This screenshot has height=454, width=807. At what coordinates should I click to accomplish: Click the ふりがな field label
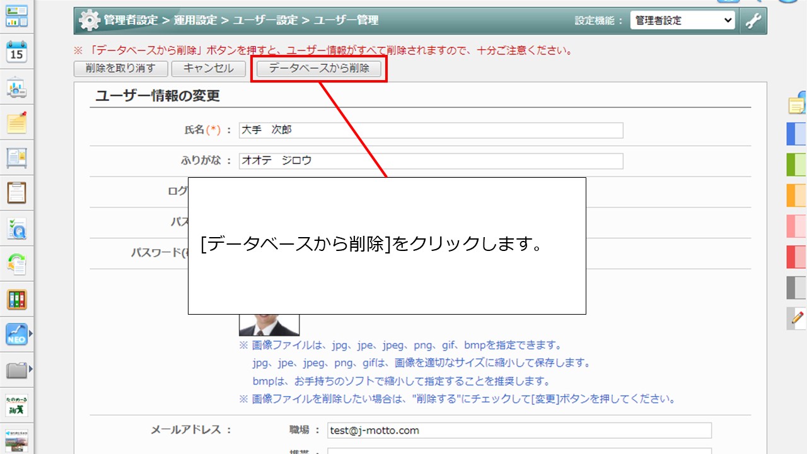[207, 161]
